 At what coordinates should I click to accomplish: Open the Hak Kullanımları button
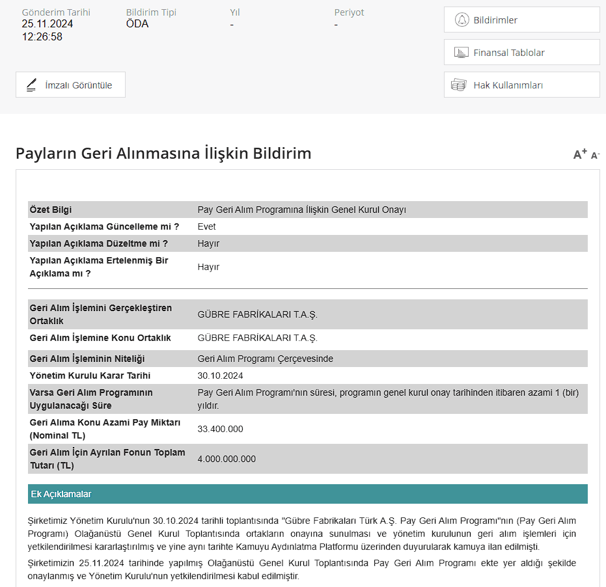522,85
